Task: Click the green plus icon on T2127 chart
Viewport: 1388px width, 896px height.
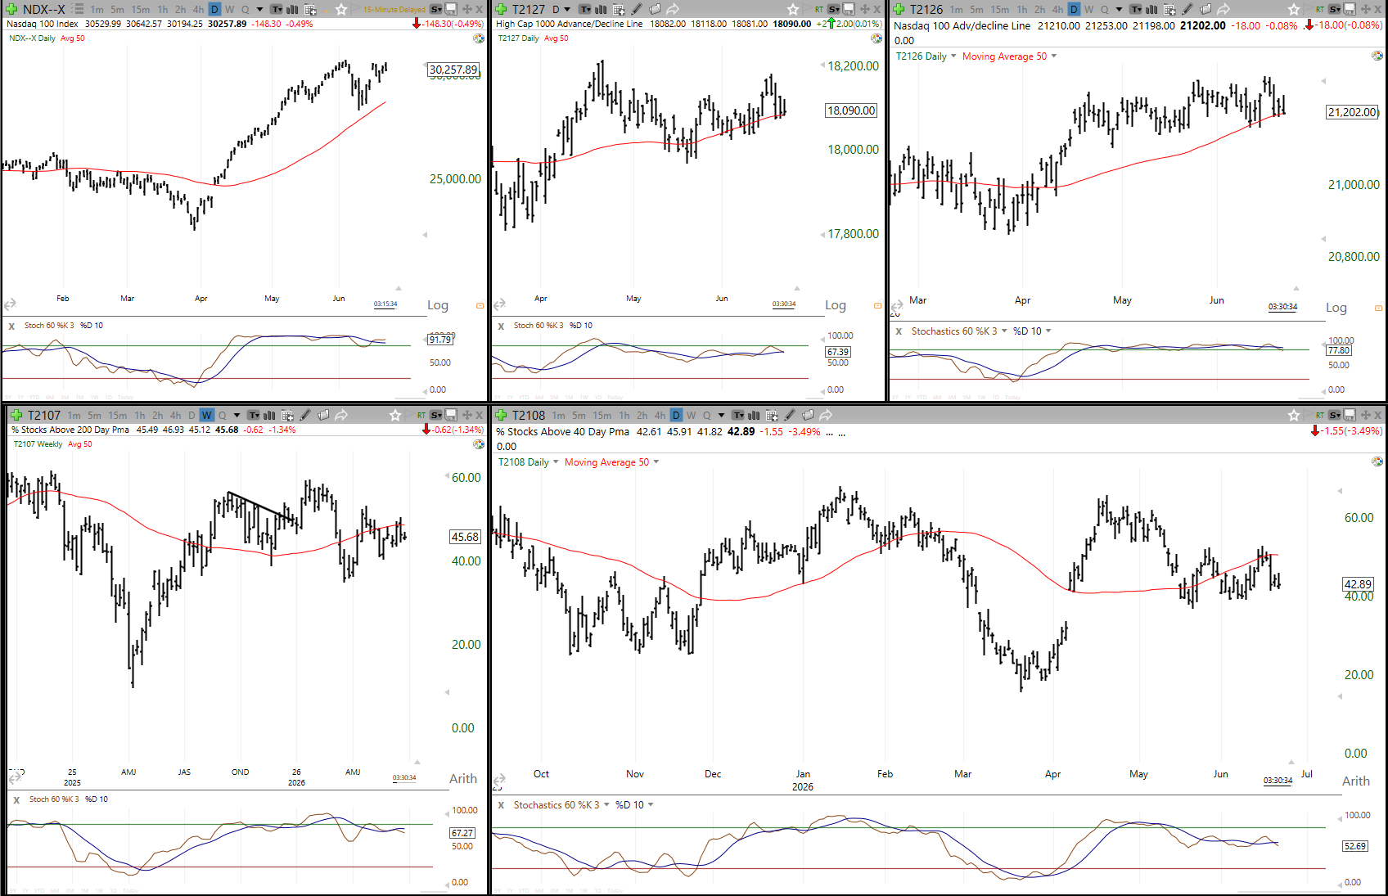Action: pos(501,9)
